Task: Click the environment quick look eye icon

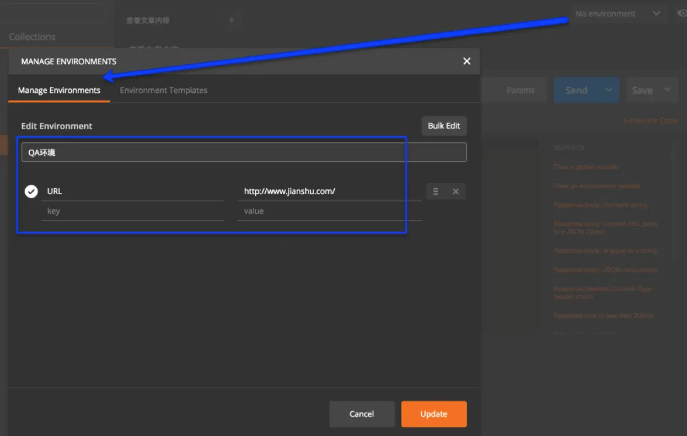Action: (x=682, y=13)
